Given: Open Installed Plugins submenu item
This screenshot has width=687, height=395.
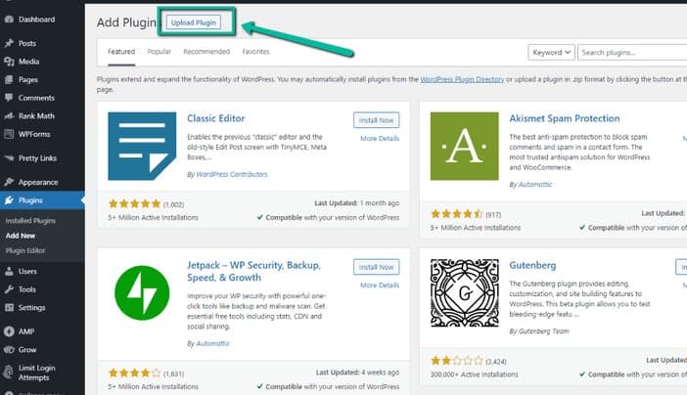Looking at the screenshot, I should pyautogui.click(x=30, y=221).
